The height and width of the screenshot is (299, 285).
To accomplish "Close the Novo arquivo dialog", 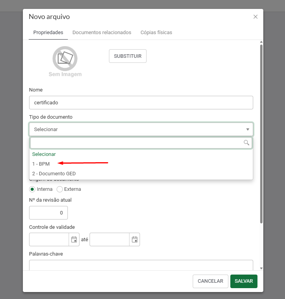I will pyautogui.click(x=255, y=17).
